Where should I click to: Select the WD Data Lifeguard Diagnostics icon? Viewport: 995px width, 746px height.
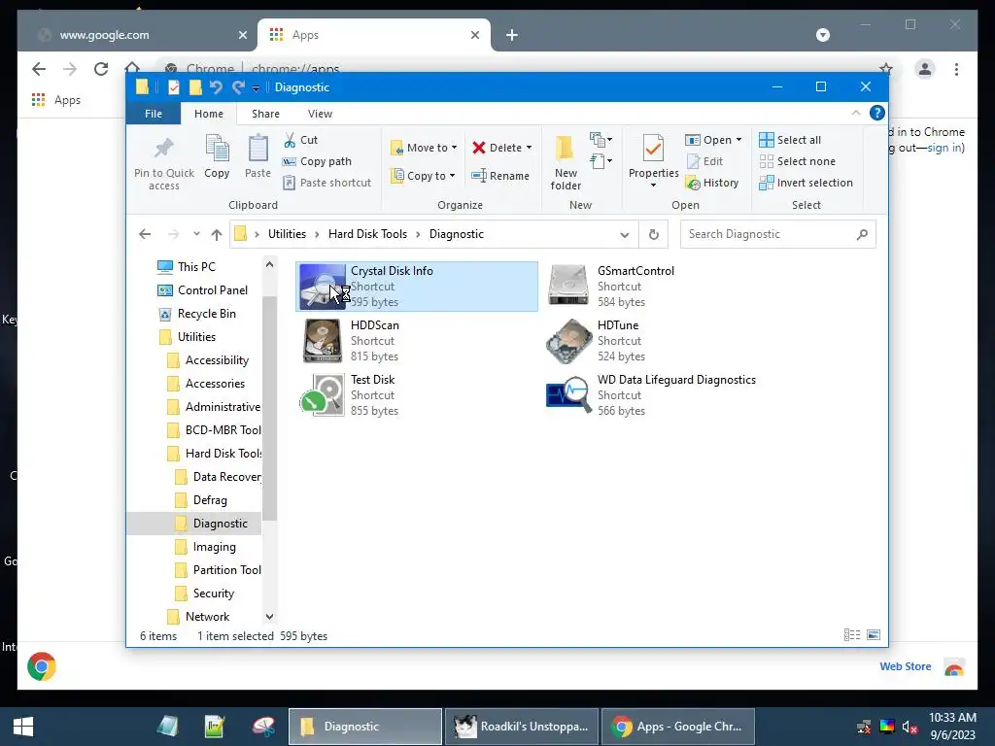pyautogui.click(x=568, y=394)
